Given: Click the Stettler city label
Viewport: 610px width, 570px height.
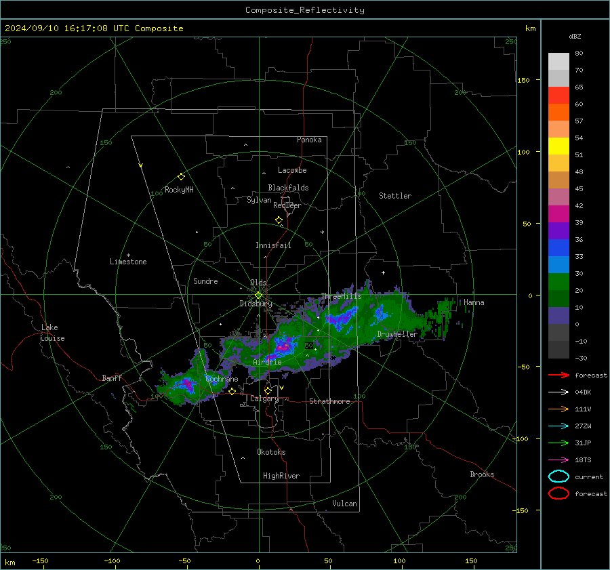Looking at the screenshot, I should tap(395, 196).
